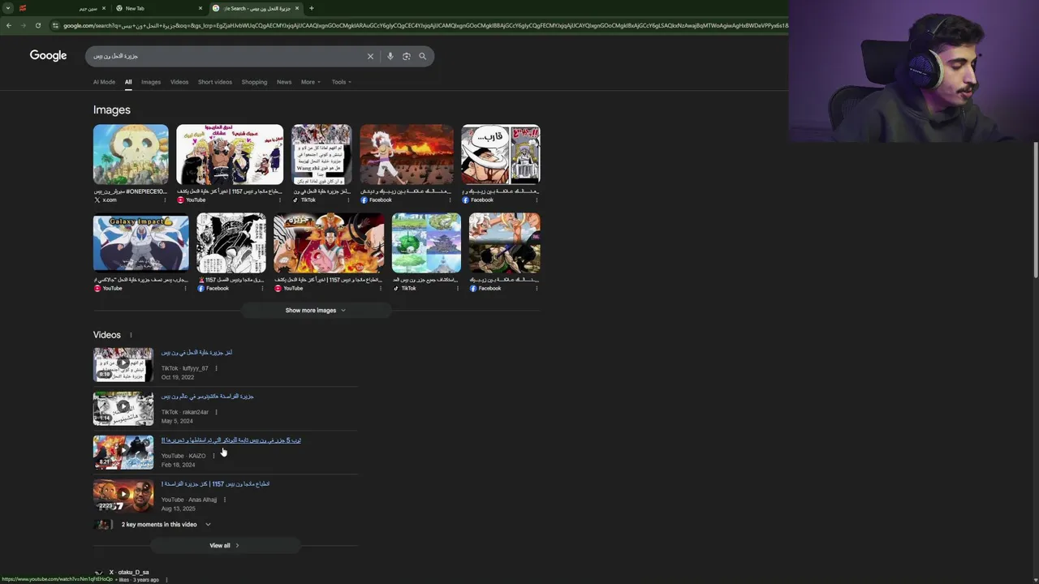Viewport: 1039px width, 584px height.
Task: Open options for Anas Alhajj video result
Action: tap(224, 500)
